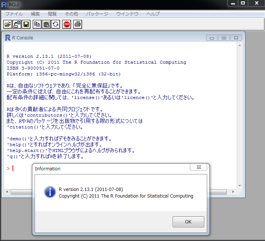Maximize the R Console subwindow
Screen dimensions: 265x241
(224, 38)
